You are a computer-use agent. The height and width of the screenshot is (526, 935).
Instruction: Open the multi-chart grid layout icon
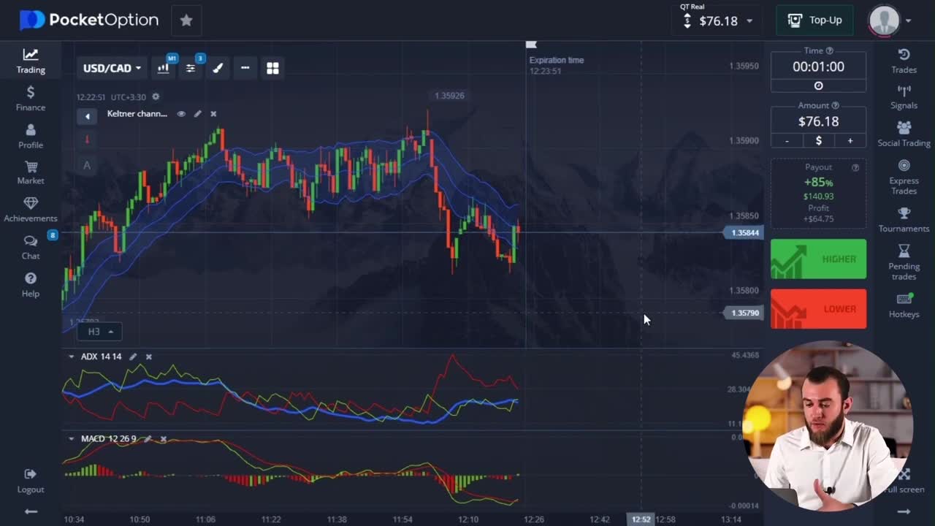[x=272, y=68]
